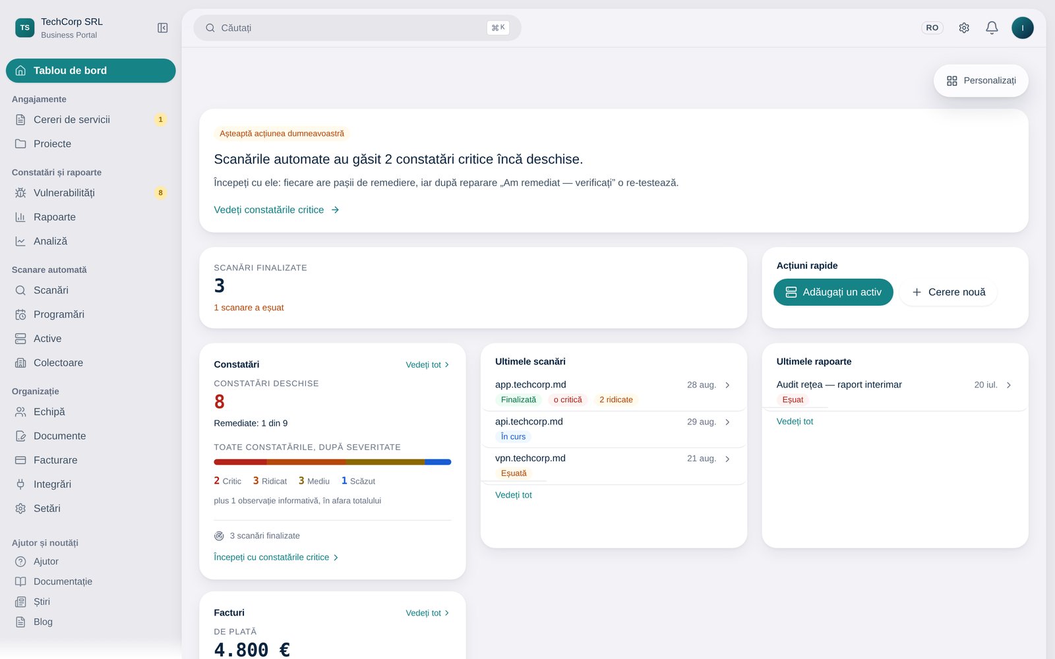Open Proiecte in the sidebar
Image resolution: width=1055 pixels, height=659 pixels.
coord(91,144)
